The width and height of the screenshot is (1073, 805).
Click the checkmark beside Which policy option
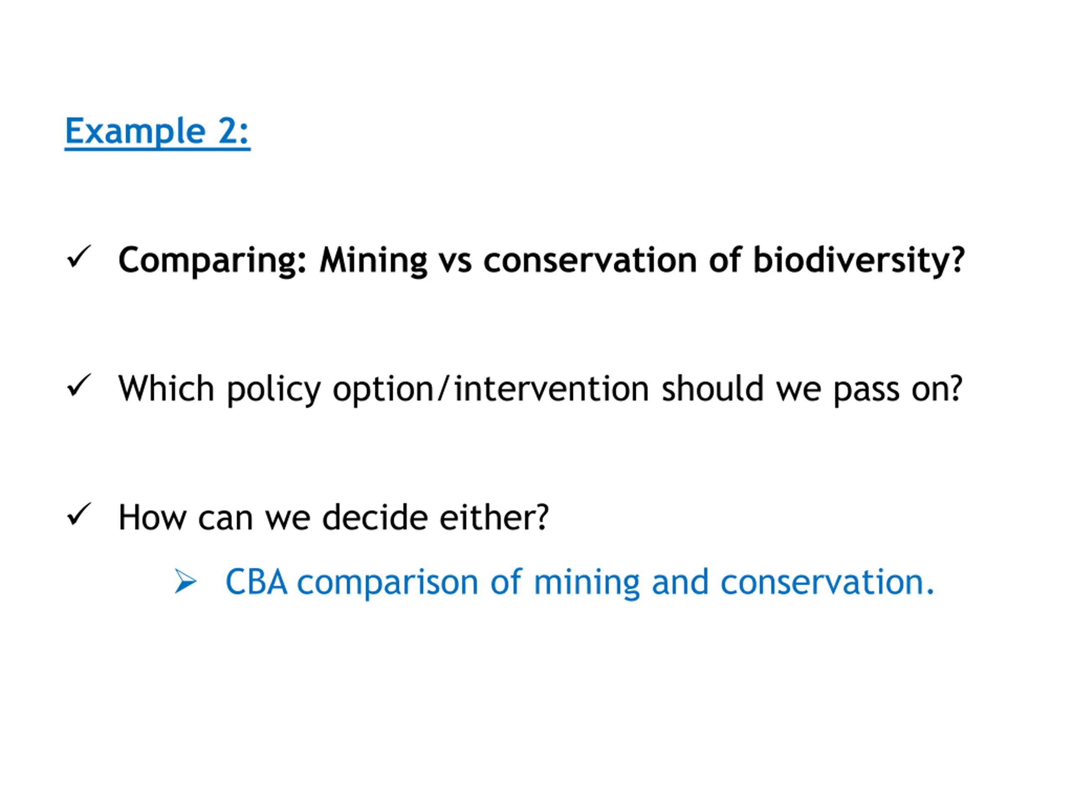78,385
